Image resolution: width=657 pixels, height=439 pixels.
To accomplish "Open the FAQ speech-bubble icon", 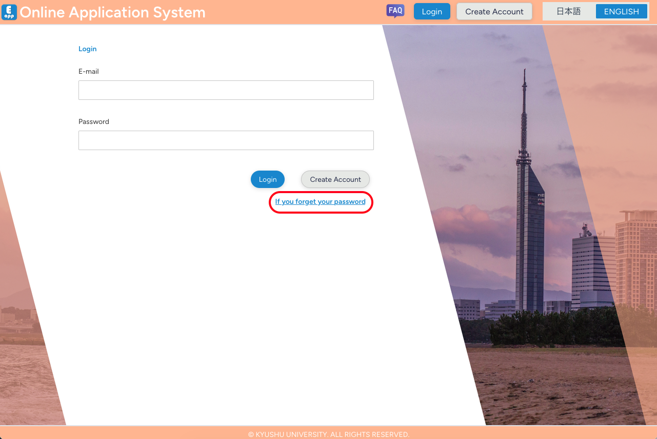I will click(x=395, y=11).
